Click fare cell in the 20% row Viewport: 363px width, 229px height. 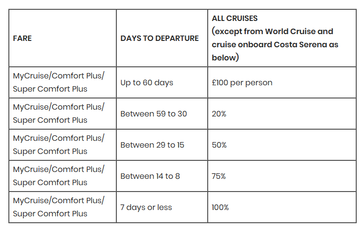point(63,114)
